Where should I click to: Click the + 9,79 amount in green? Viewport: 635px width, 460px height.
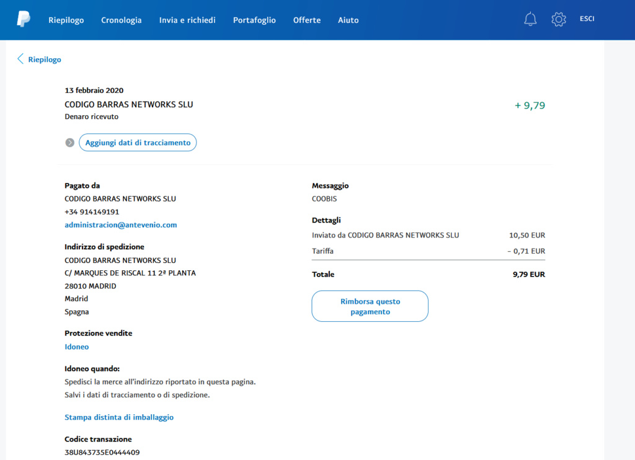click(530, 105)
